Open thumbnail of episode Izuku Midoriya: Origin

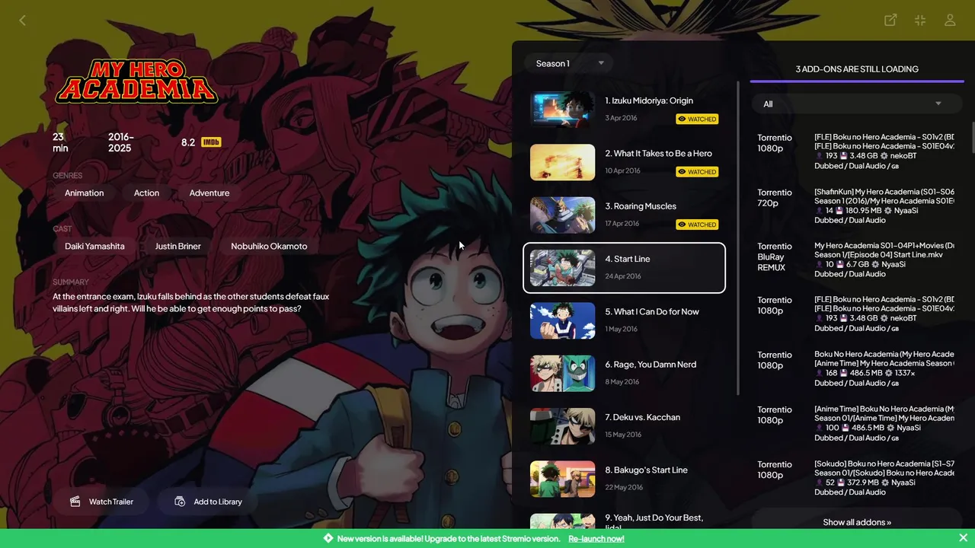click(x=563, y=110)
